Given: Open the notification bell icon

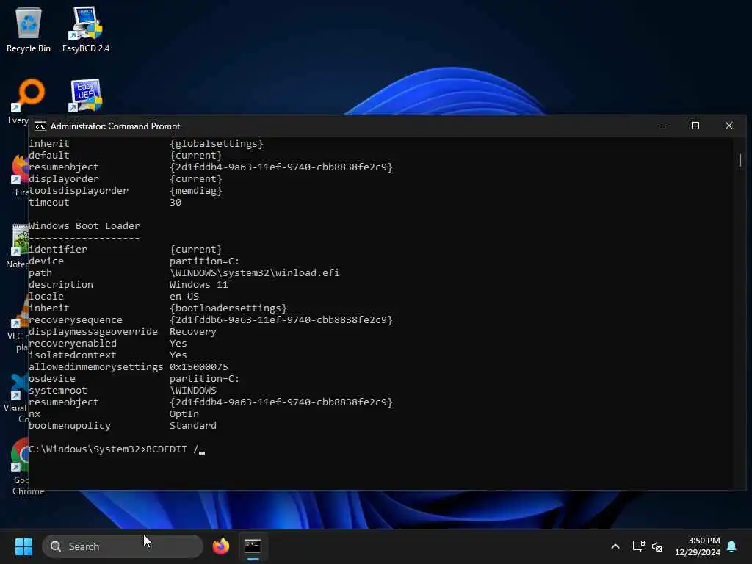Looking at the screenshot, I should coord(732,546).
